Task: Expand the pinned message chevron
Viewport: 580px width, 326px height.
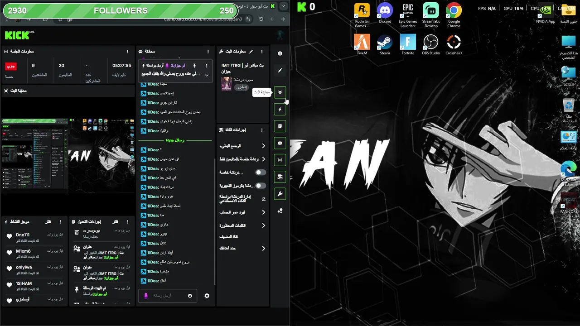Action: [x=207, y=75]
